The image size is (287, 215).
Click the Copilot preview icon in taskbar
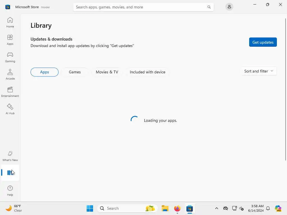[278, 208]
